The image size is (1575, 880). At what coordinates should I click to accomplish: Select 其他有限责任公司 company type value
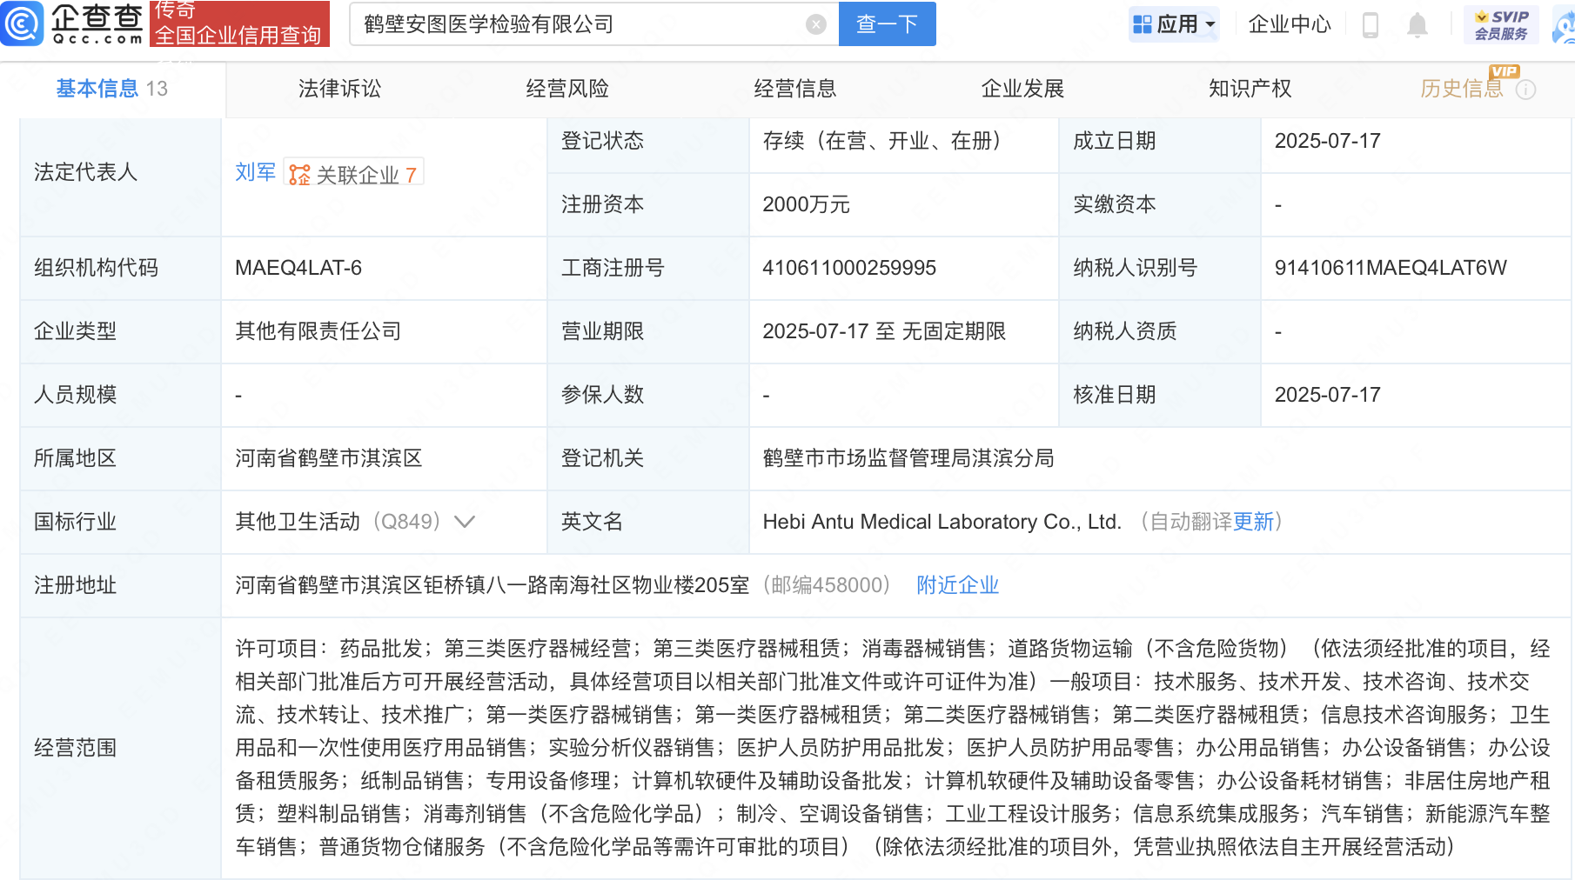318,331
